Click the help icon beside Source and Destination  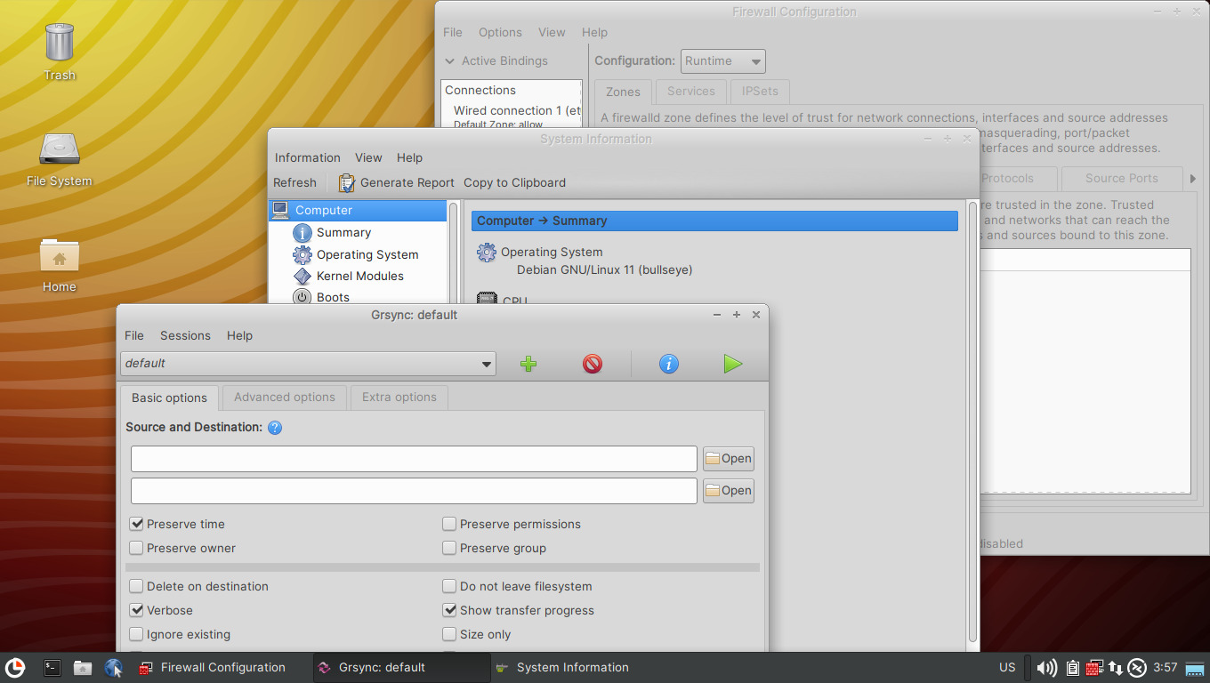click(275, 428)
